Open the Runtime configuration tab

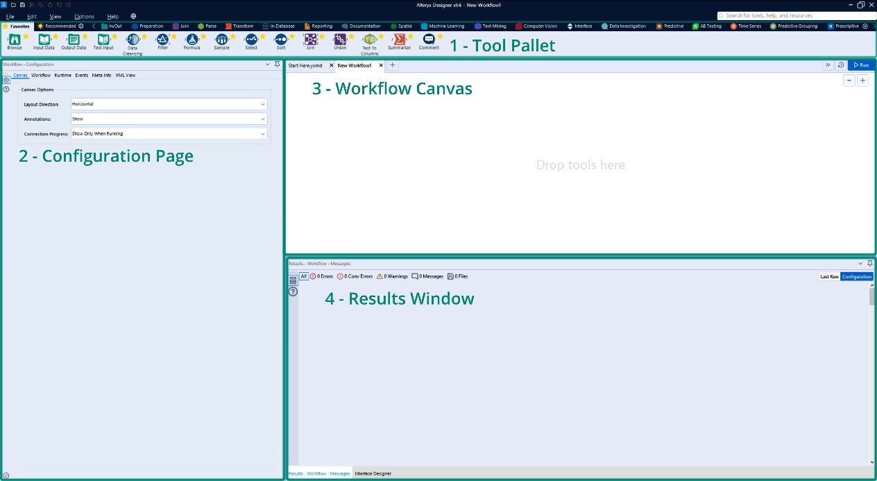62,75
